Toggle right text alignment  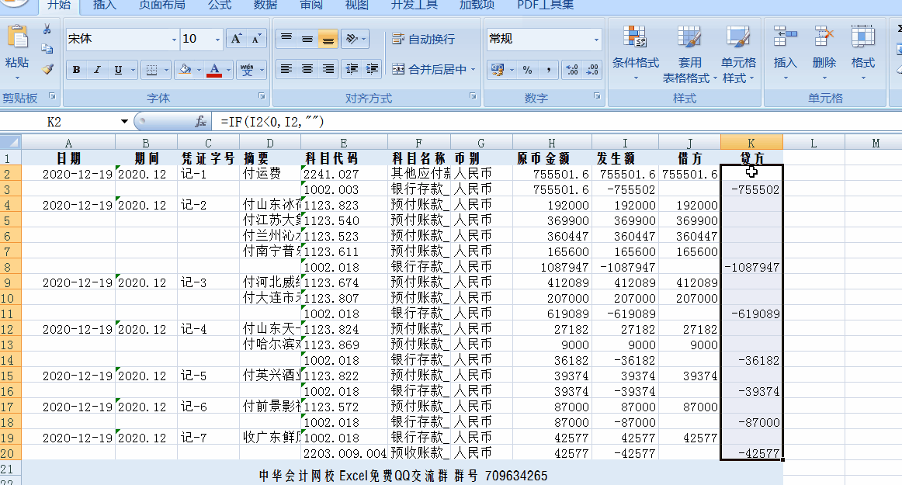pyautogui.click(x=328, y=69)
